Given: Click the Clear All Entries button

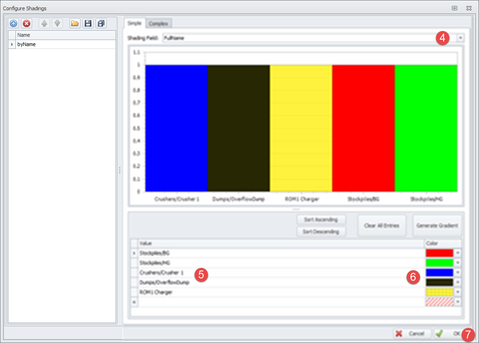Looking at the screenshot, I should click(382, 225).
